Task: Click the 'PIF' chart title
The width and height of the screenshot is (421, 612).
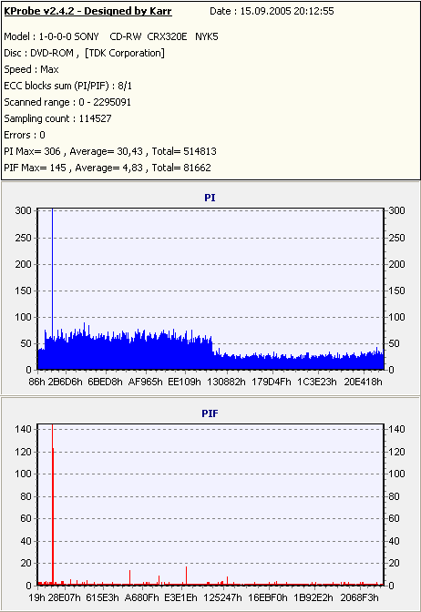Action: tap(210, 413)
